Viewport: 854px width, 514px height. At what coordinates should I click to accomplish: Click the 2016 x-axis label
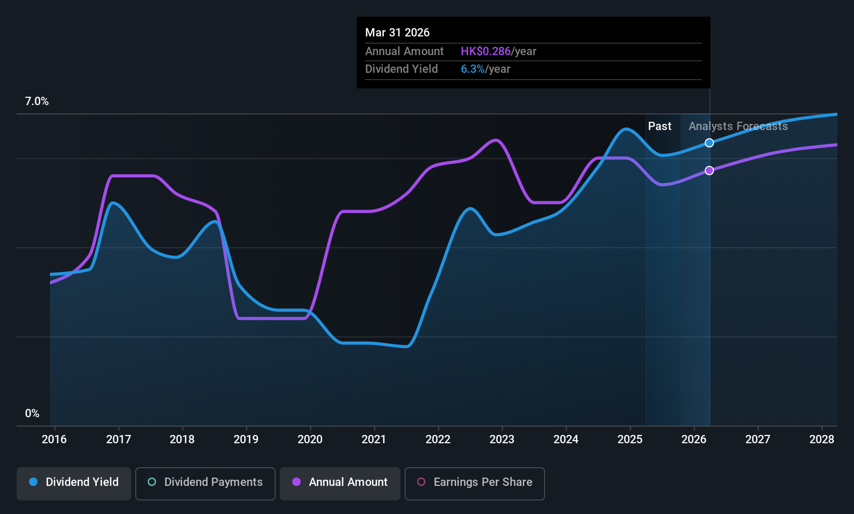click(54, 440)
